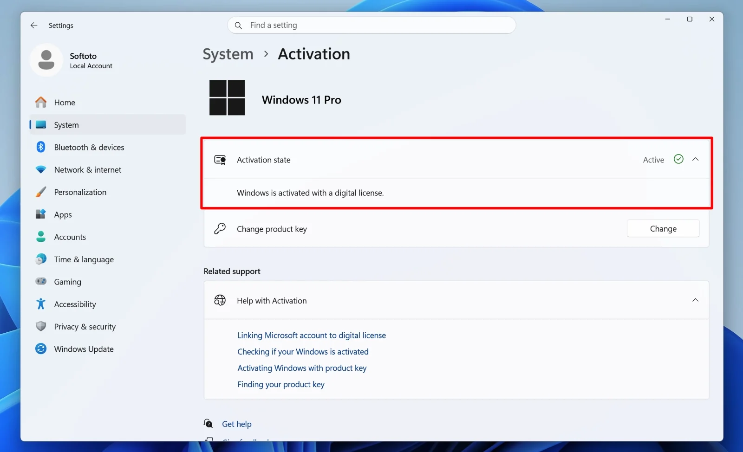Click the Change product key button

tap(663, 228)
